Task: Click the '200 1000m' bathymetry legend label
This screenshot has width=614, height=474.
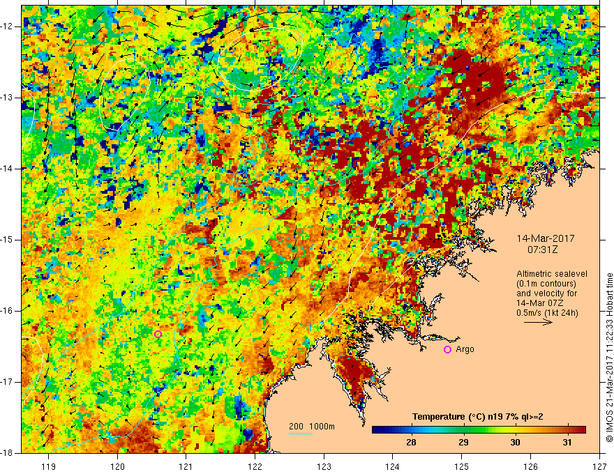Action: pyautogui.click(x=312, y=427)
